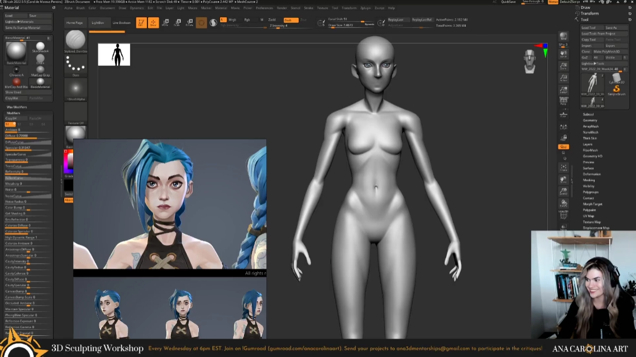Screen dimensions: 636x357
Task: Expand the Layers section
Action: coord(588,144)
